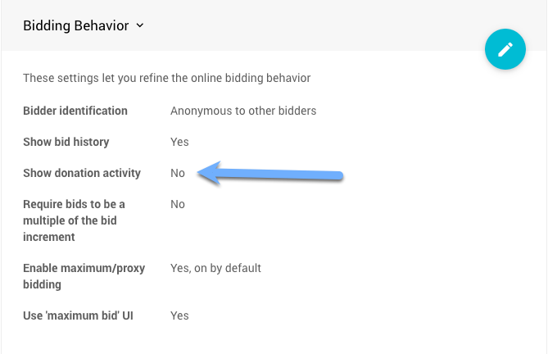Screen dimensions: 548x354
Task: Click the settings description sentence
Action: click(167, 78)
